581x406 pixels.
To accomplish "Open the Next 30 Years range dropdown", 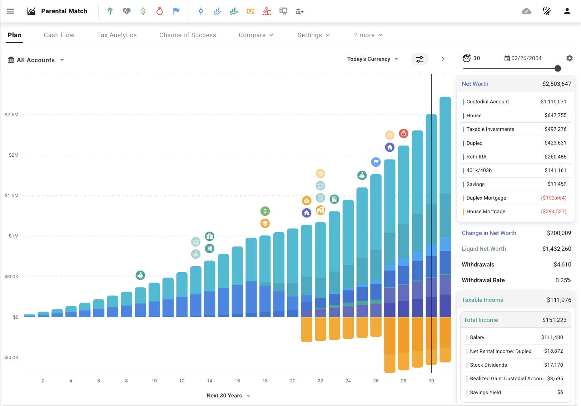I will click(x=228, y=396).
